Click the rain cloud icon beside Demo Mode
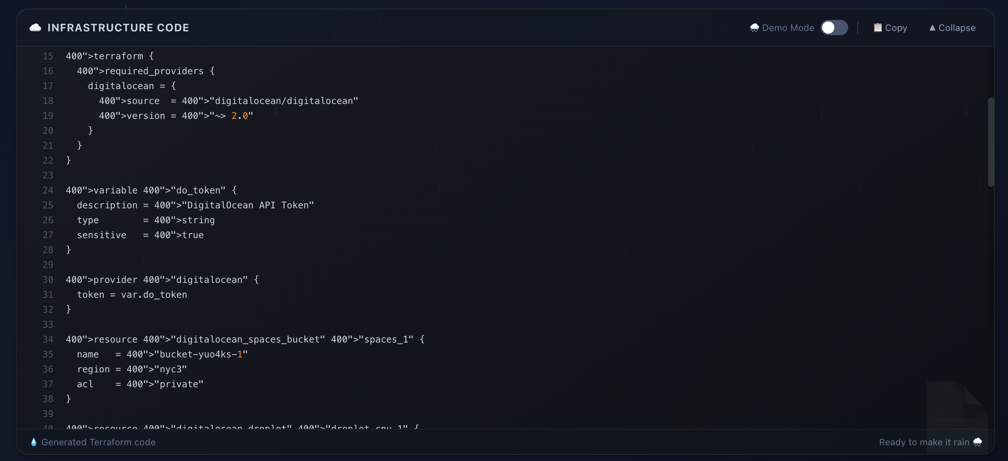Screen dimensions: 1008x461 754,28
